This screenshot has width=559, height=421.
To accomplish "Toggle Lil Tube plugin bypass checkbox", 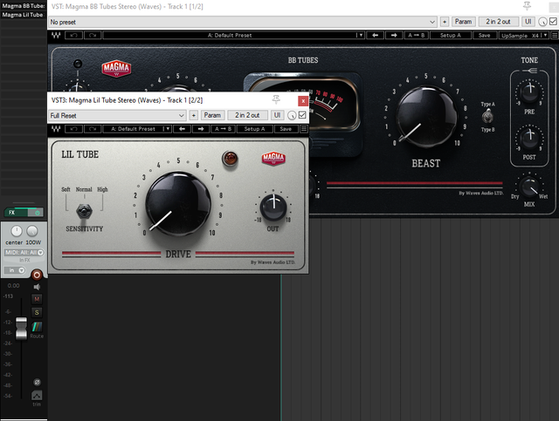I will tap(302, 115).
